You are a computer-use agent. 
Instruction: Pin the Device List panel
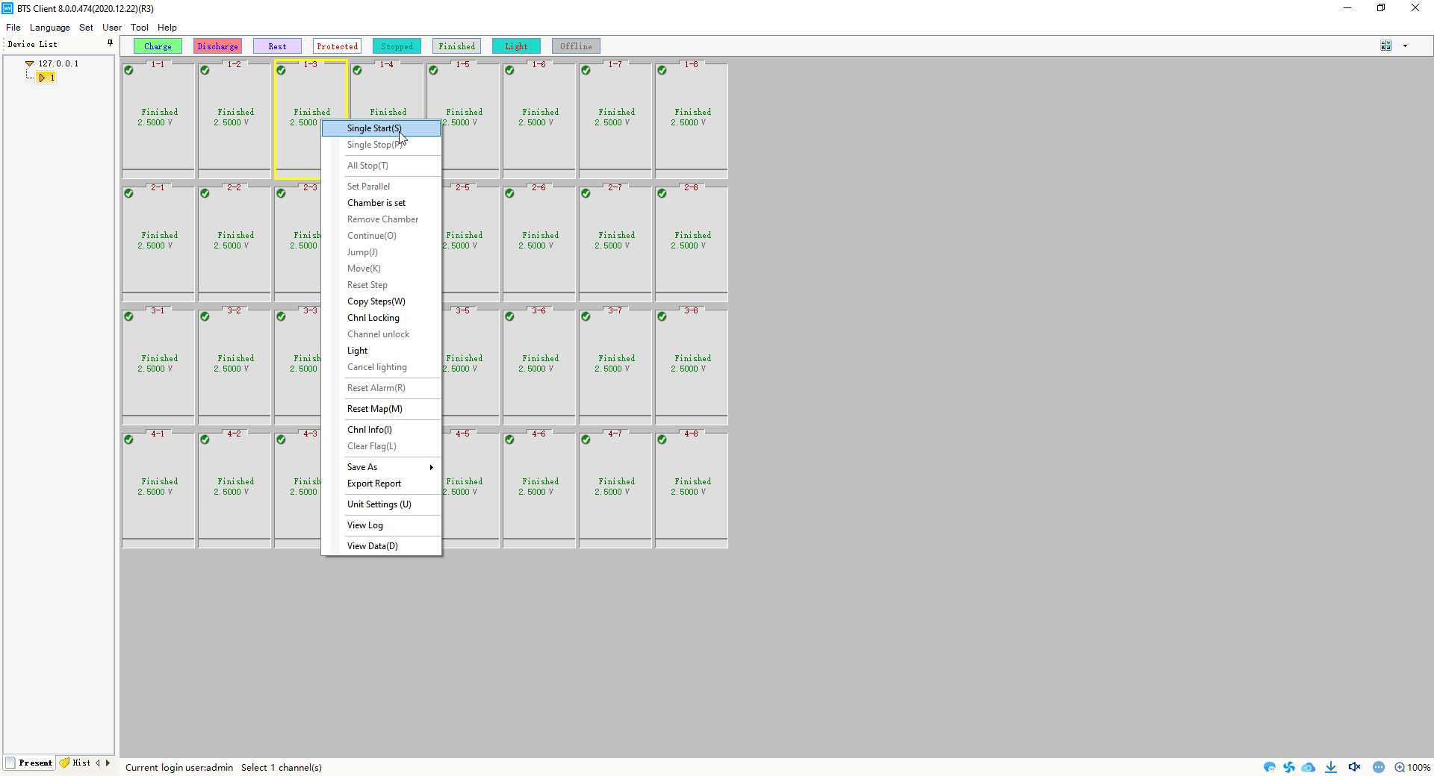click(110, 43)
